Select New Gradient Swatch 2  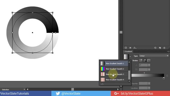(x=114, y=69)
